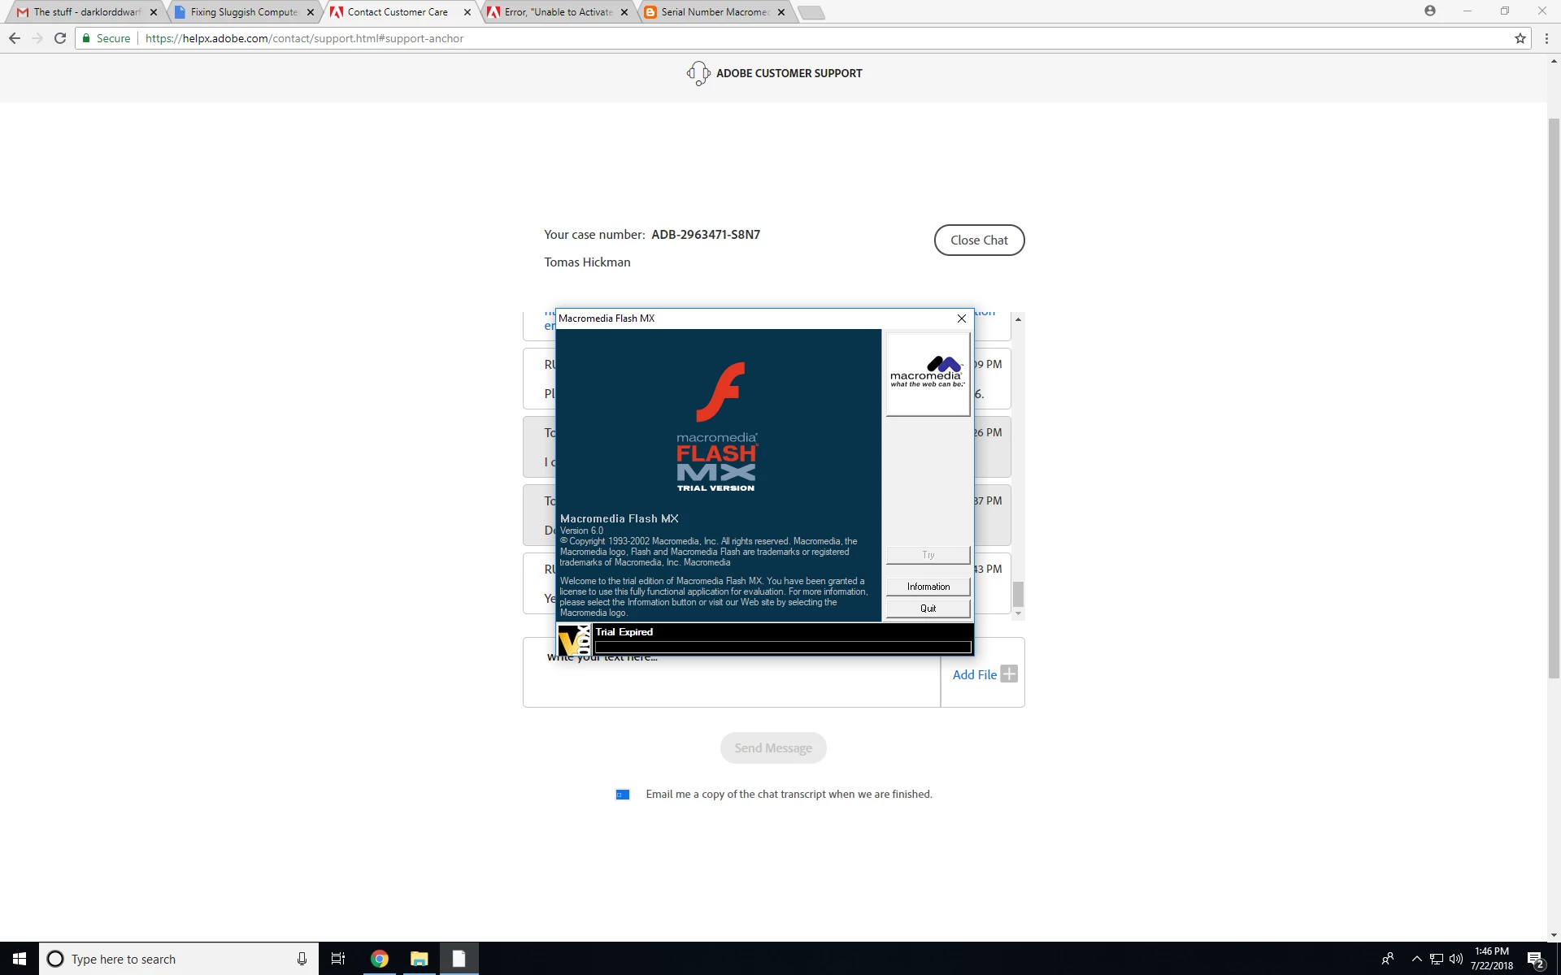Open the Action Center notifications icon
1561x975 pixels.
coord(1535,959)
